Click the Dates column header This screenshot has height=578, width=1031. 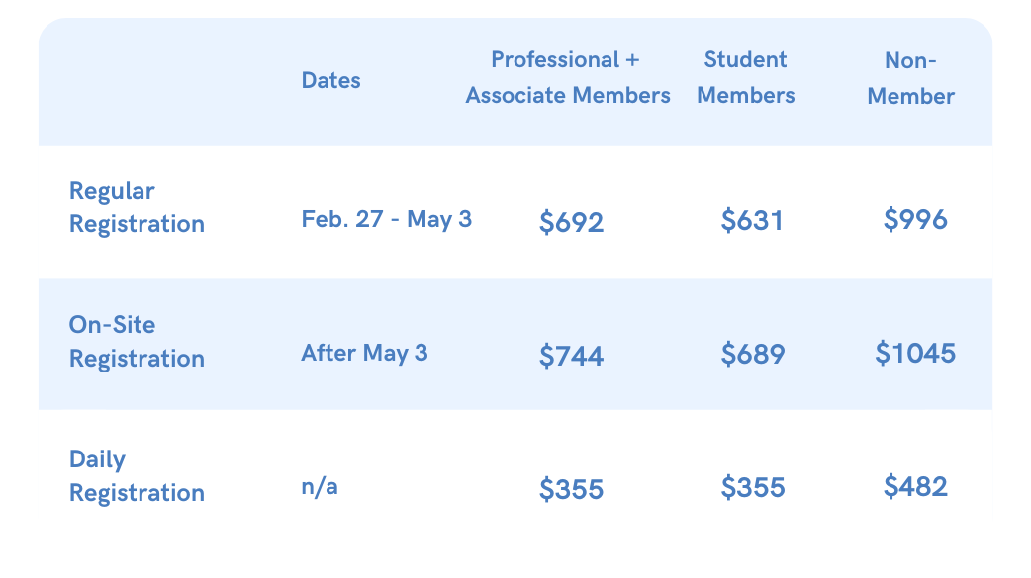pos(330,80)
